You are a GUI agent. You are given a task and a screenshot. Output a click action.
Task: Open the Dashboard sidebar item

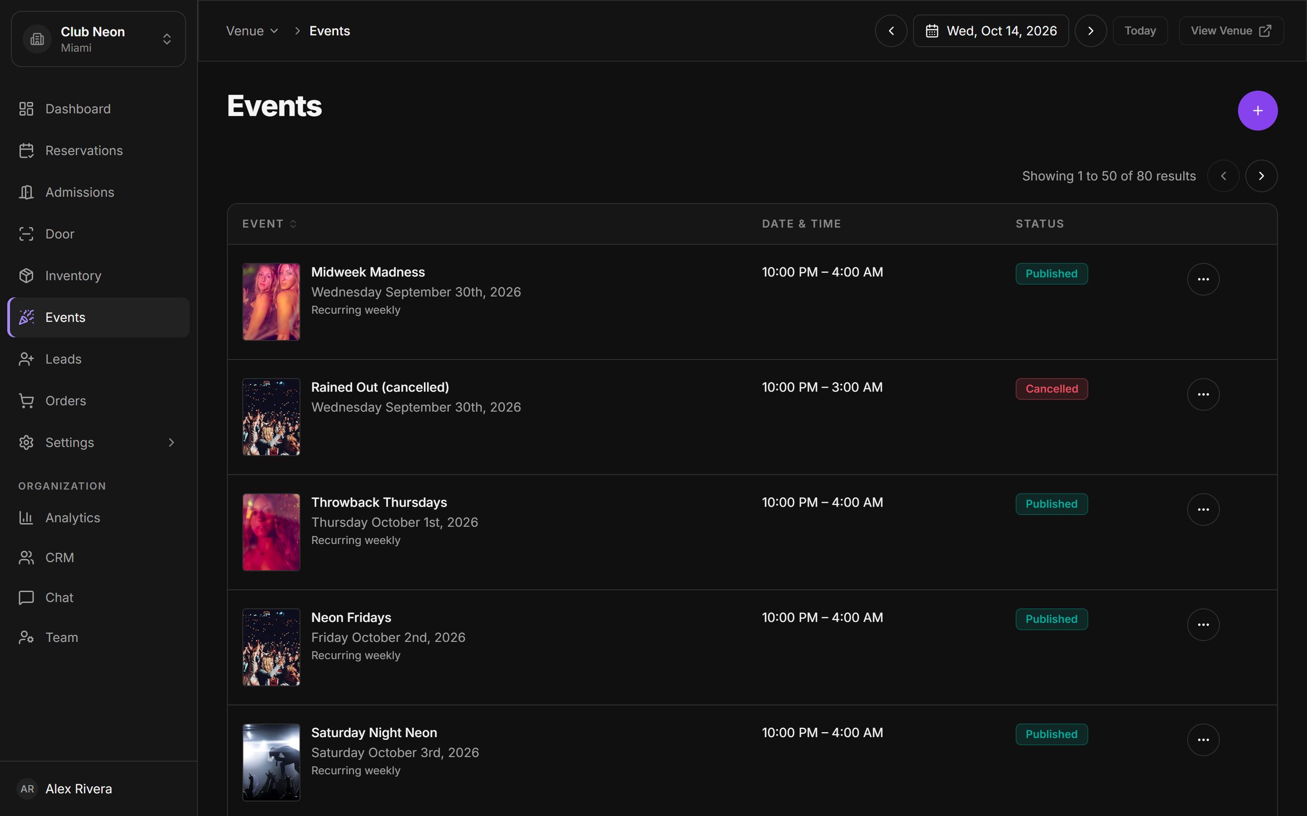(98, 109)
